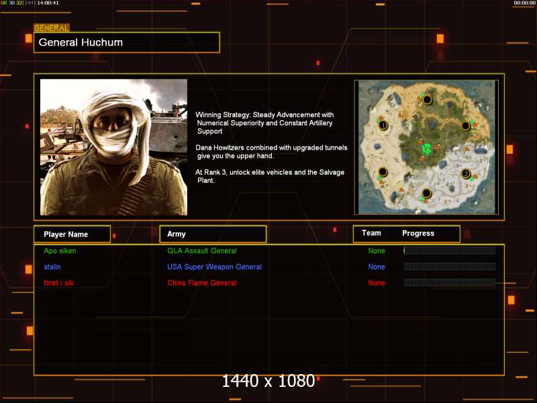The image size is (537, 403).
Task: Click stalin's loading progress bar
Action: (x=449, y=267)
